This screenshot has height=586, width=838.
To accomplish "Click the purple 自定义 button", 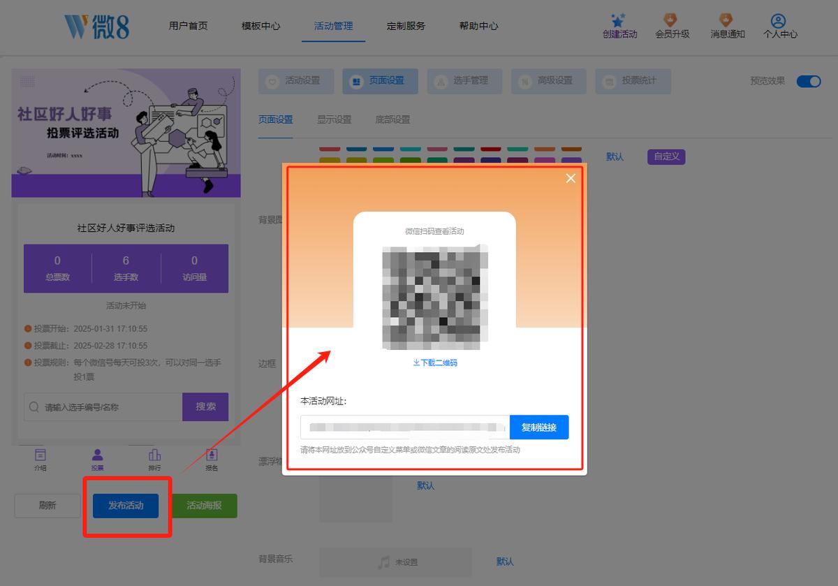I will pos(666,156).
